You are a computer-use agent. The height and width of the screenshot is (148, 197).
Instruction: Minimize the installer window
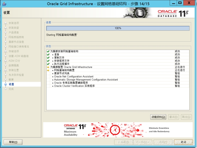[174, 3]
